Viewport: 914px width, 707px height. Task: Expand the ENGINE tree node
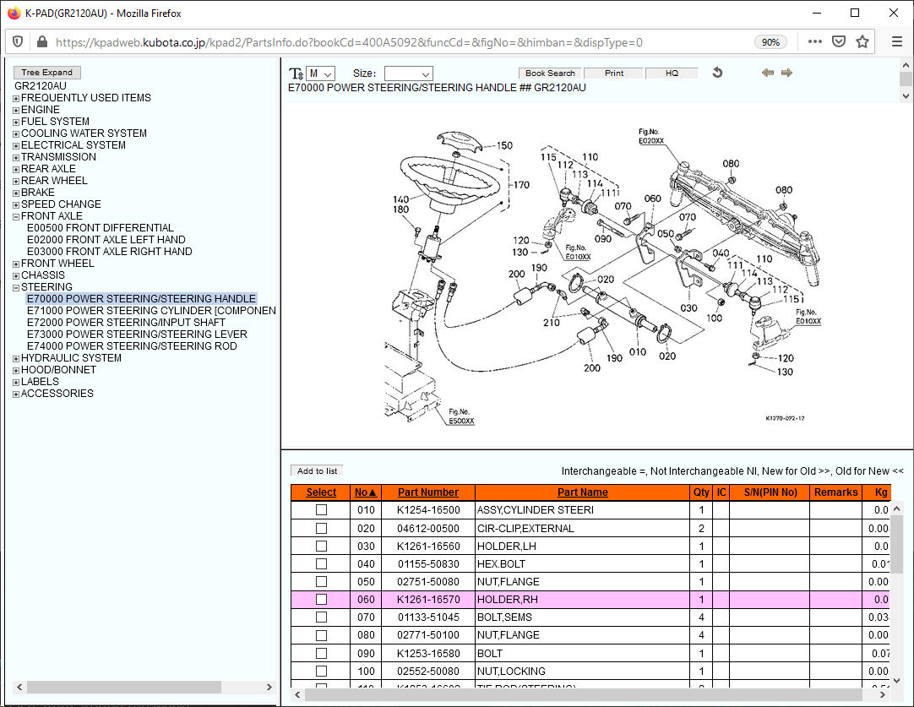tap(16, 110)
